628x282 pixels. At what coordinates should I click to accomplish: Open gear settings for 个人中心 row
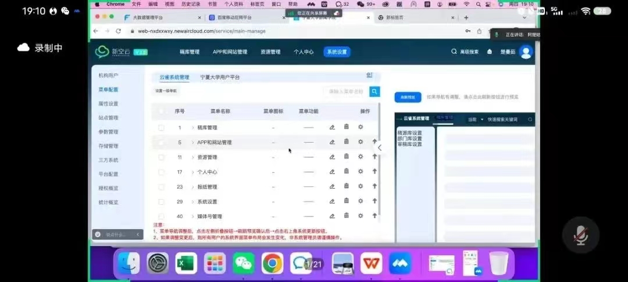(361, 172)
